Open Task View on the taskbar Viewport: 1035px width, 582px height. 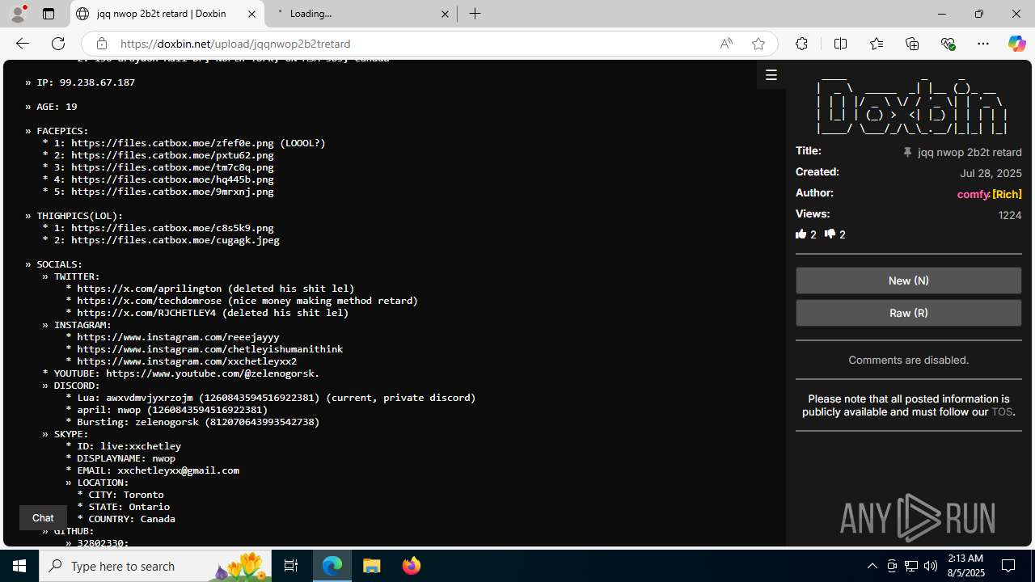tap(291, 566)
